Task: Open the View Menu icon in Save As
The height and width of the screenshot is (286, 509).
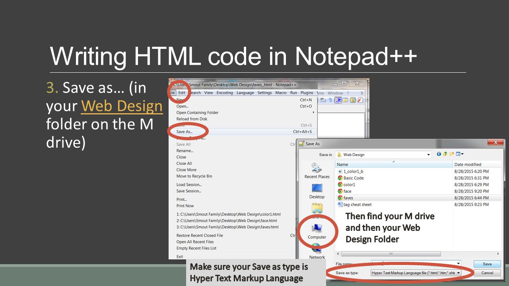Action: pos(460,154)
